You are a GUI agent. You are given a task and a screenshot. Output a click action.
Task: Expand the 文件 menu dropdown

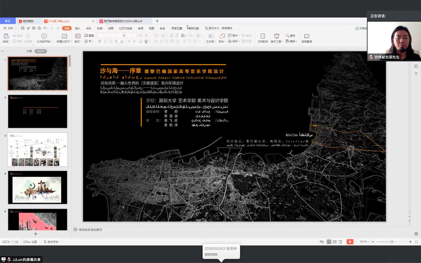tap(10, 28)
